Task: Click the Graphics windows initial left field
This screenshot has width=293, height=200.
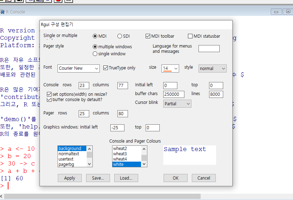Action: click(x=117, y=128)
